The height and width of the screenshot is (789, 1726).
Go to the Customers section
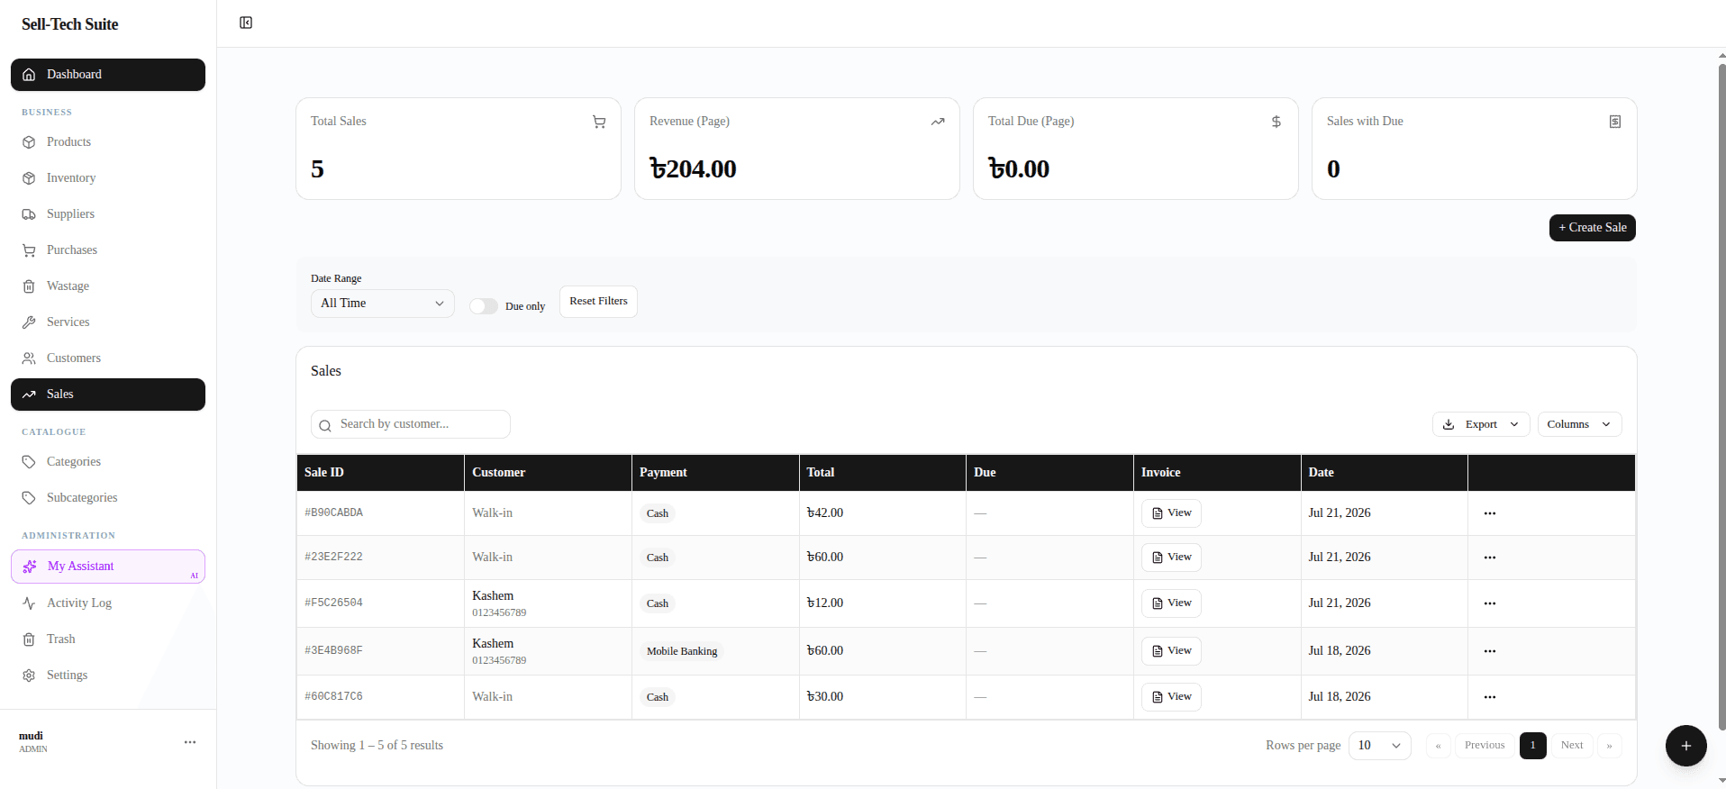108,358
